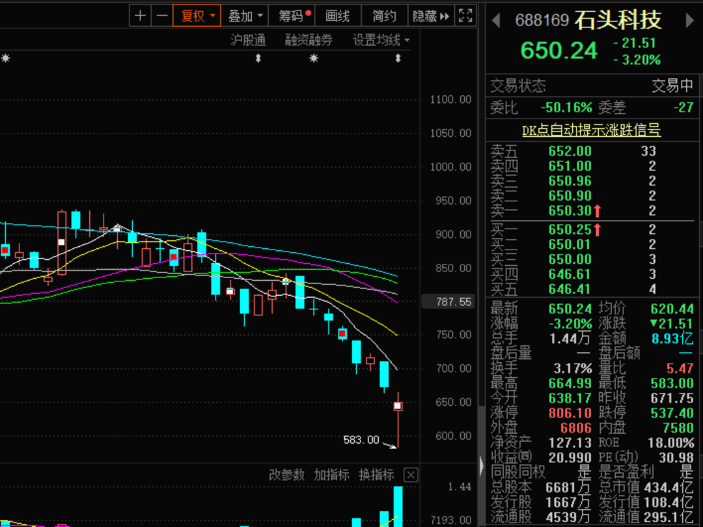Click the 均价 value 620.44

click(672, 309)
